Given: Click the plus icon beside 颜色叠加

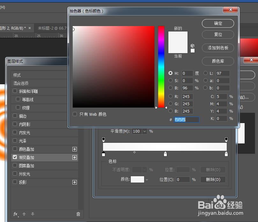Looking at the screenshot, I should pos(75,149).
